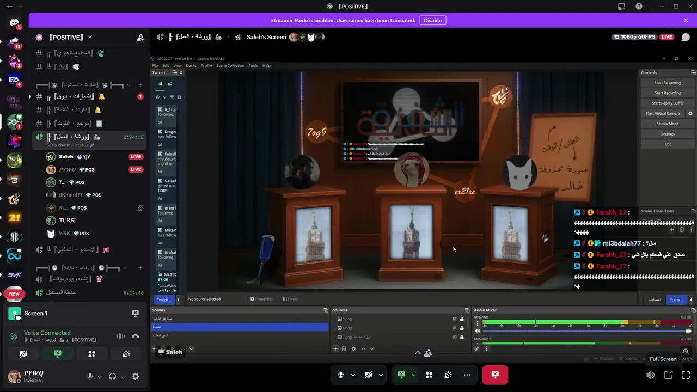This screenshot has height=392, width=697.
Task: Open stream quality 1080p 60FPS indicator
Action: pyautogui.click(x=634, y=37)
